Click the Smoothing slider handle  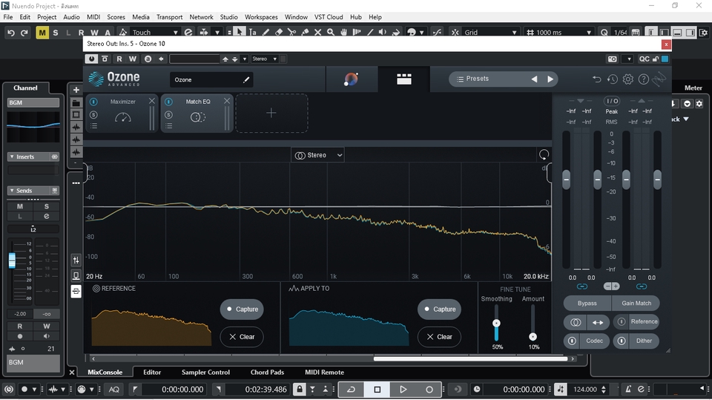496,323
